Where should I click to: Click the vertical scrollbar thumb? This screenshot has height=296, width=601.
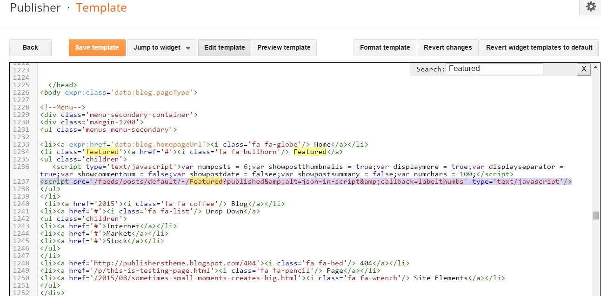(595, 216)
